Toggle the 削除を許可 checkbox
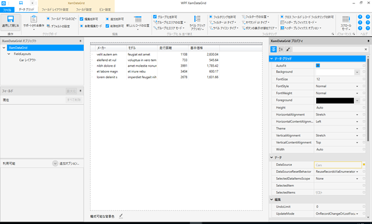The width and height of the screenshot is (372, 224). pyautogui.click(x=107, y=26)
